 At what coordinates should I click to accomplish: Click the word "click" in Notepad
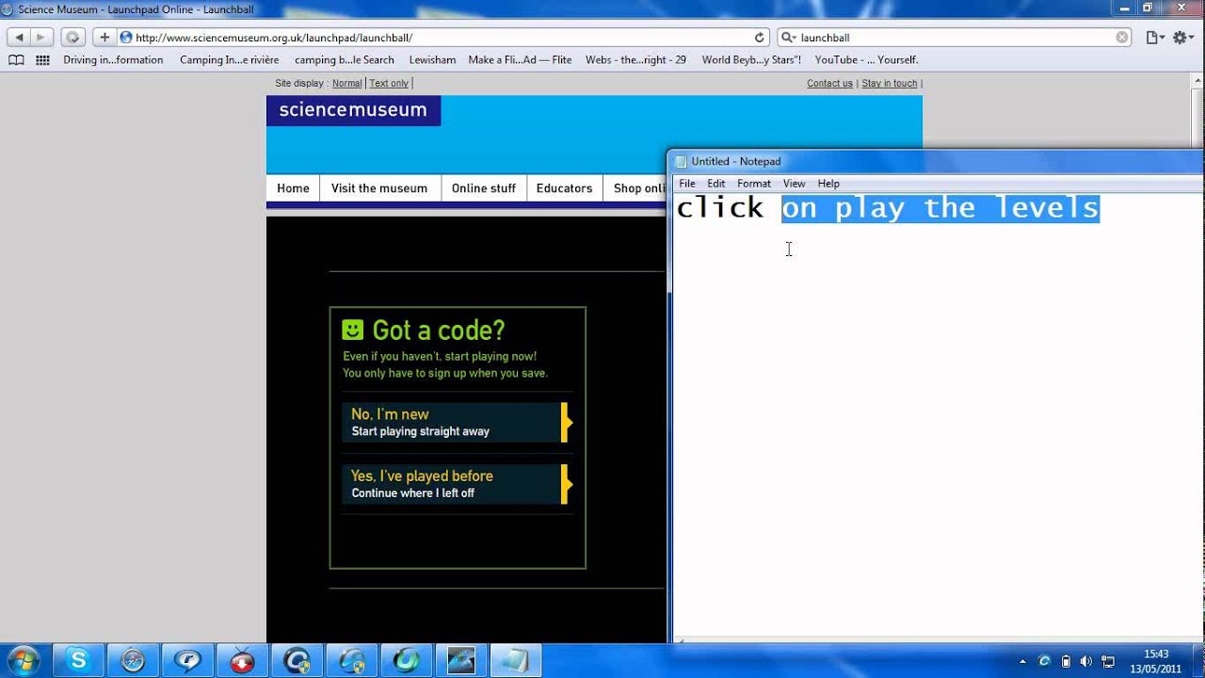click(x=720, y=208)
